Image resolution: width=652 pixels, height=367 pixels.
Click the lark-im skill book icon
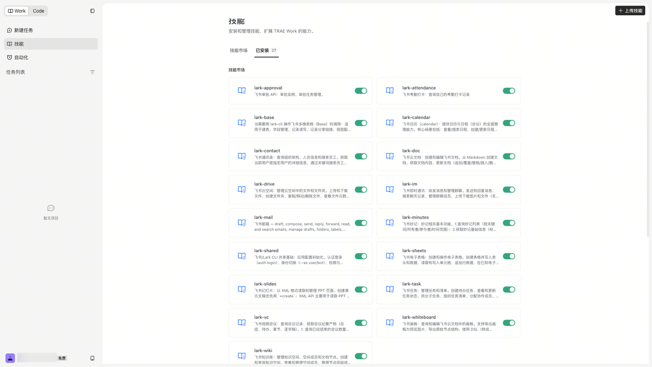390,190
